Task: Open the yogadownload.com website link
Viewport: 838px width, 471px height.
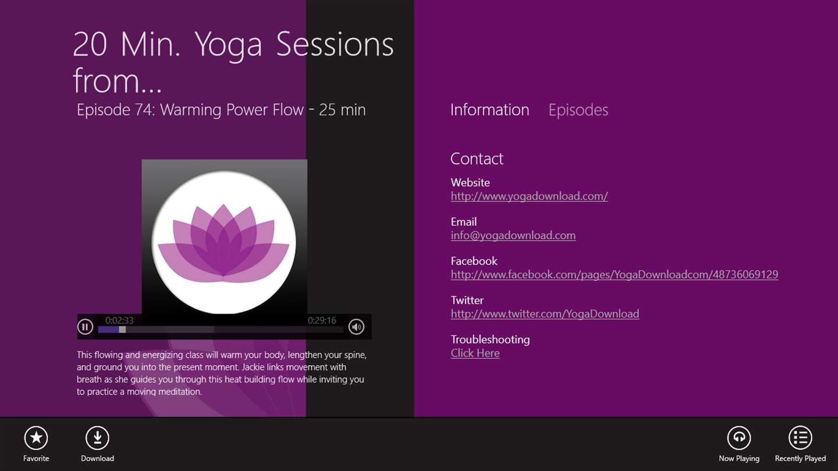Action: pyautogui.click(x=529, y=196)
